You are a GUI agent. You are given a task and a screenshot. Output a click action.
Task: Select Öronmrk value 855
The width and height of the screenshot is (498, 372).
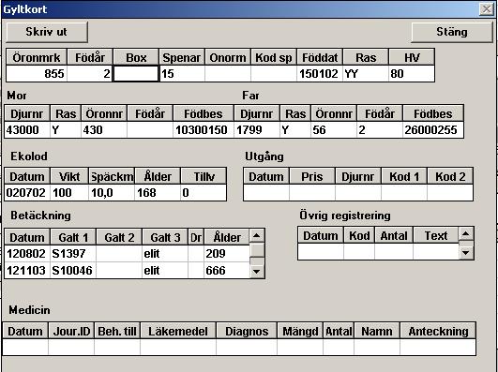(x=37, y=74)
